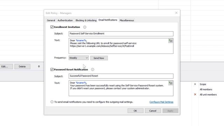Select All unit members text entry
This screenshot has height=126, width=224.
coord(208,94)
